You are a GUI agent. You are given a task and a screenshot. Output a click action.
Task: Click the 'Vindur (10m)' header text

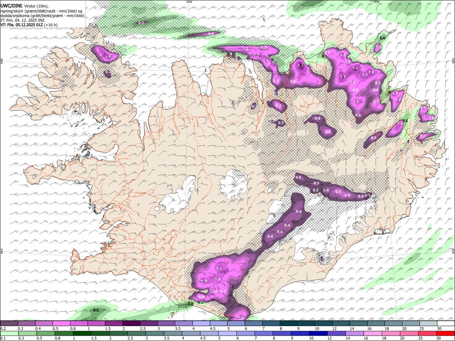(x=36, y=6)
